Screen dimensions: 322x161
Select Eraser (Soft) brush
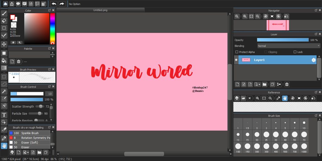point(29,142)
